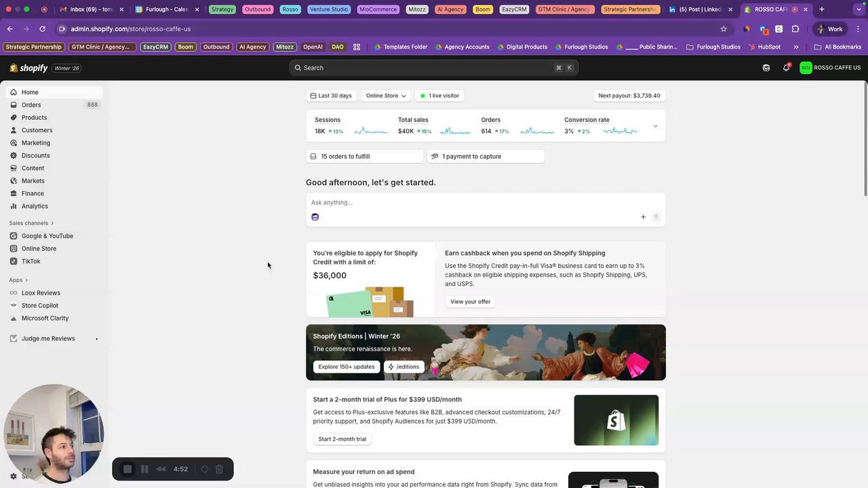Delete the recording with trash icon
The image size is (868, 488).
(x=219, y=469)
